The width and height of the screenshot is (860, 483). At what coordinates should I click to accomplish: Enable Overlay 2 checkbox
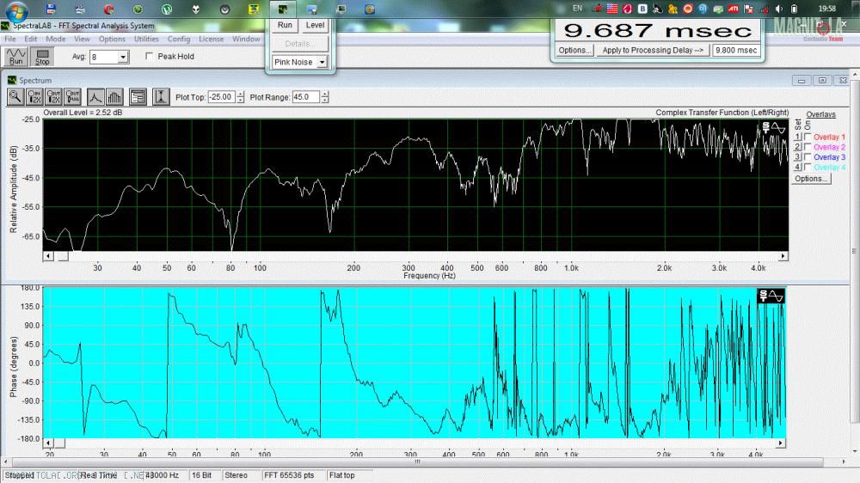pos(808,147)
